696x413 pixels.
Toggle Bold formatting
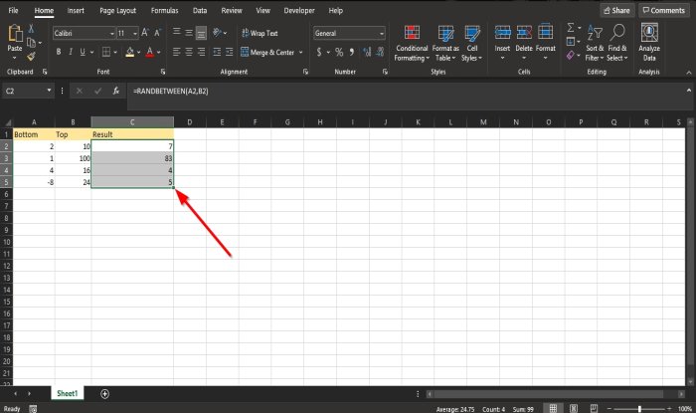point(59,52)
